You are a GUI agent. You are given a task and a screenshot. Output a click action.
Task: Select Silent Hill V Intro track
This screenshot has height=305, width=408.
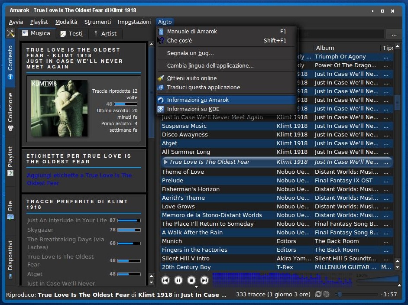coord(277,258)
